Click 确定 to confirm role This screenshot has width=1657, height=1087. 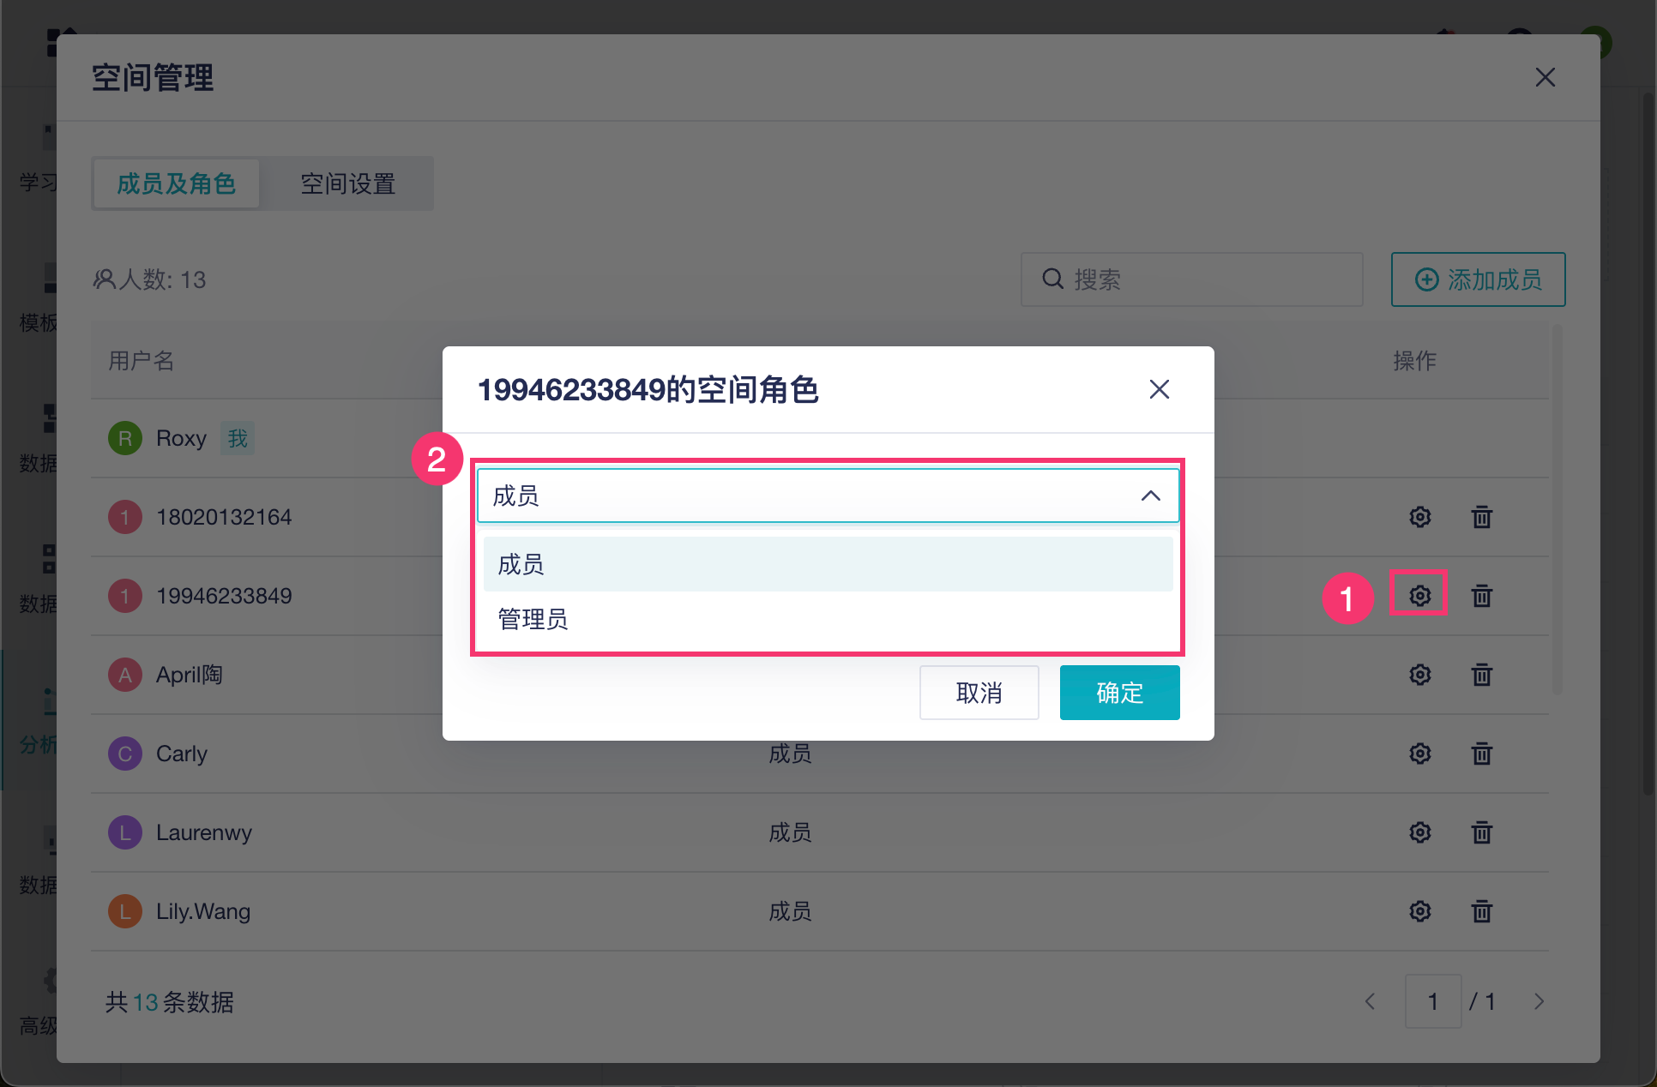click(1118, 693)
